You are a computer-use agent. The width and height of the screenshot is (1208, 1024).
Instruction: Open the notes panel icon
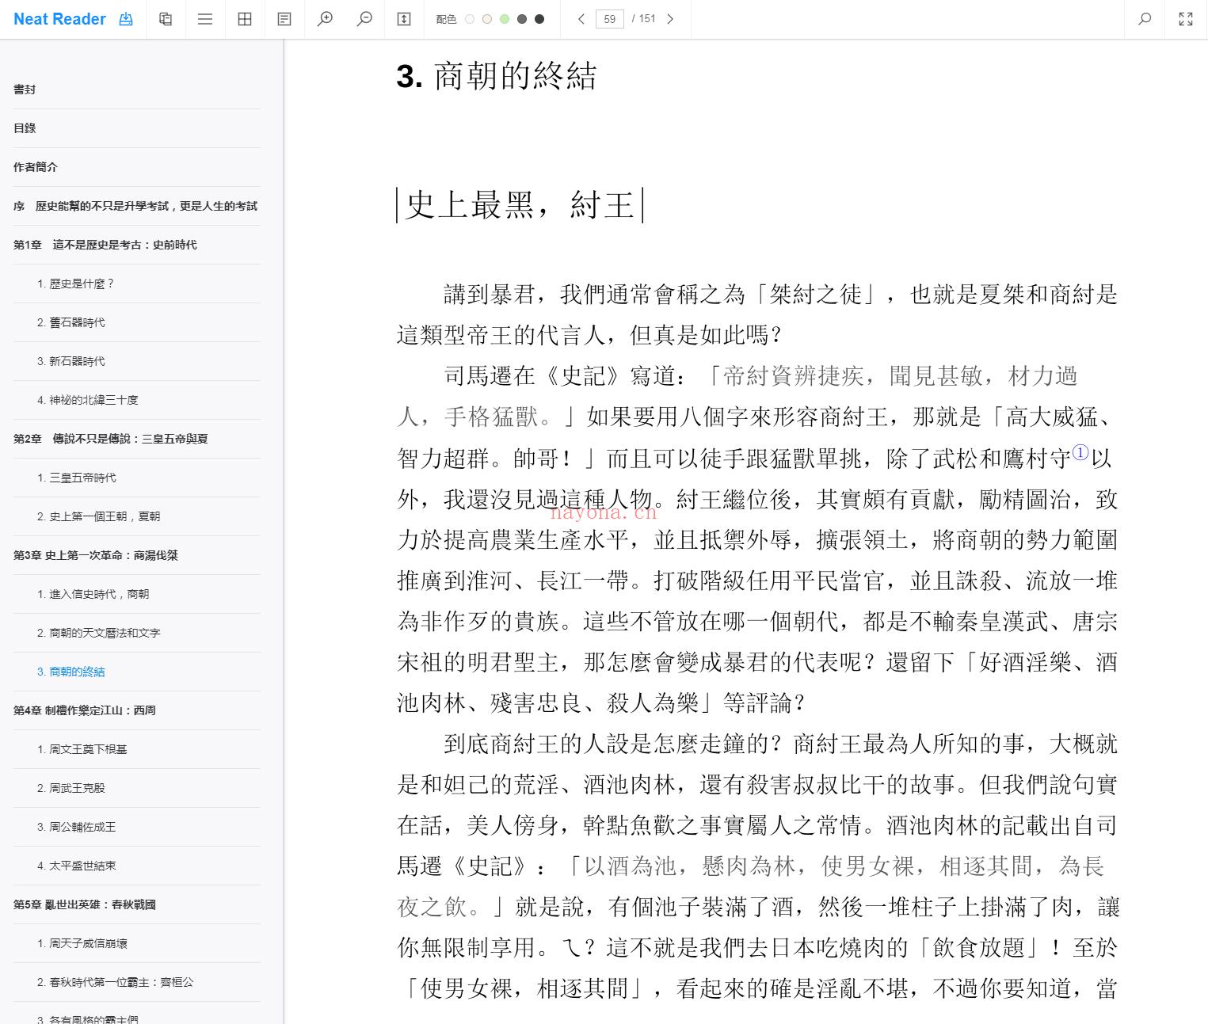click(x=284, y=19)
